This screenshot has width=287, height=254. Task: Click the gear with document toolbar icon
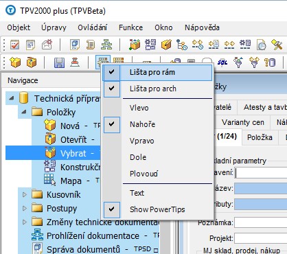(245, 45)
